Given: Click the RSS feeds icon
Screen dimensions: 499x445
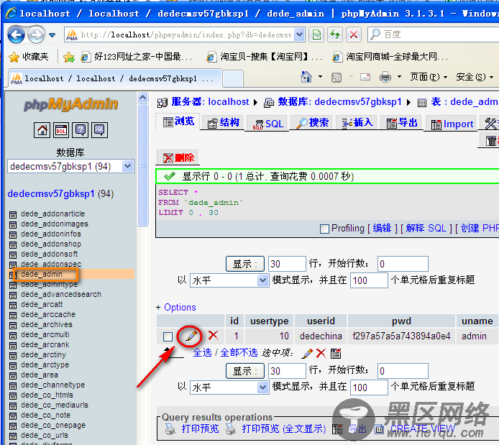Looking at the screenshot, I should pyautogui.click(x=337, y=78).
